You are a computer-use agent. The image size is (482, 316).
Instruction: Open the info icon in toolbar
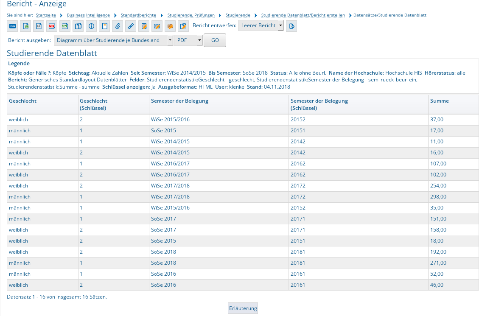tap(91, 26)
